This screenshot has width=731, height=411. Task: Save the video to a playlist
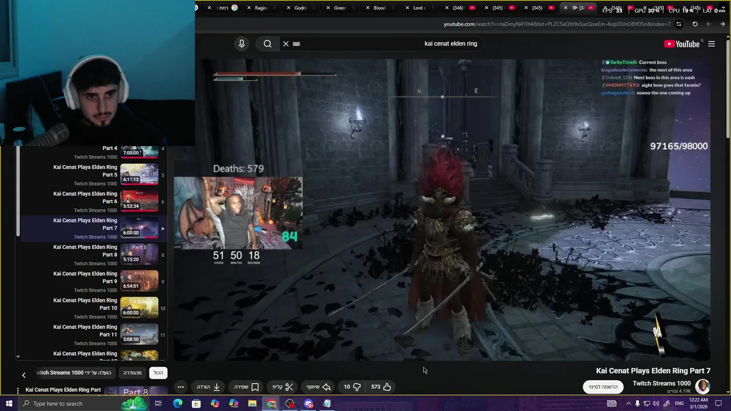click(x=247, y=386)
